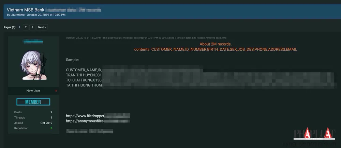Screen dimensions: 341x148
Task: Click the 'Pages (3):' label
Action: (x=10, y=27)
